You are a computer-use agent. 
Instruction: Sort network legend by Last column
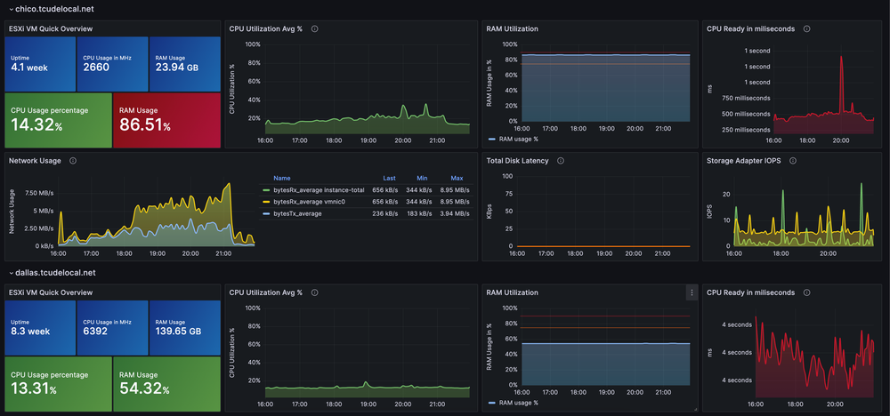pyautogui.click(x=389, y=178)
